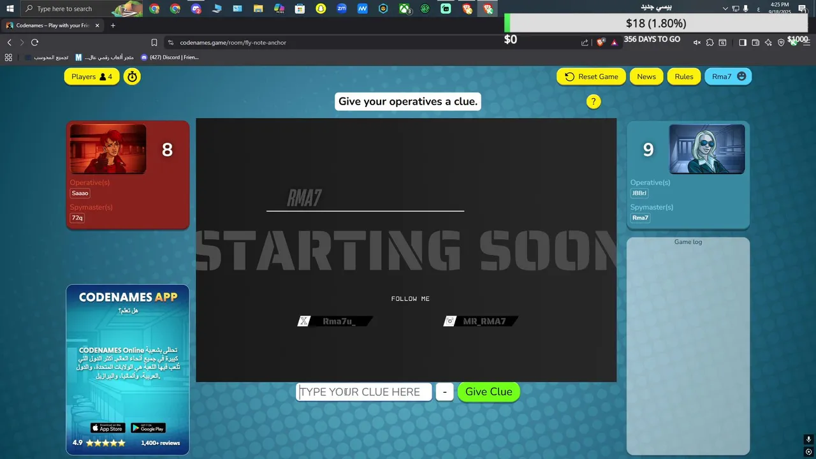
Task: Open the News button
Action: [x=646, y=76]
